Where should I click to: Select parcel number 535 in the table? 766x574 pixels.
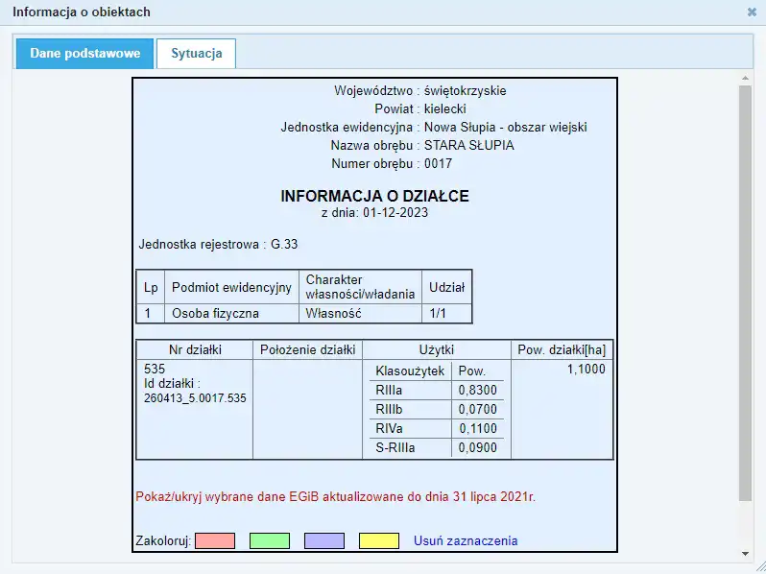tap(154, 369)
